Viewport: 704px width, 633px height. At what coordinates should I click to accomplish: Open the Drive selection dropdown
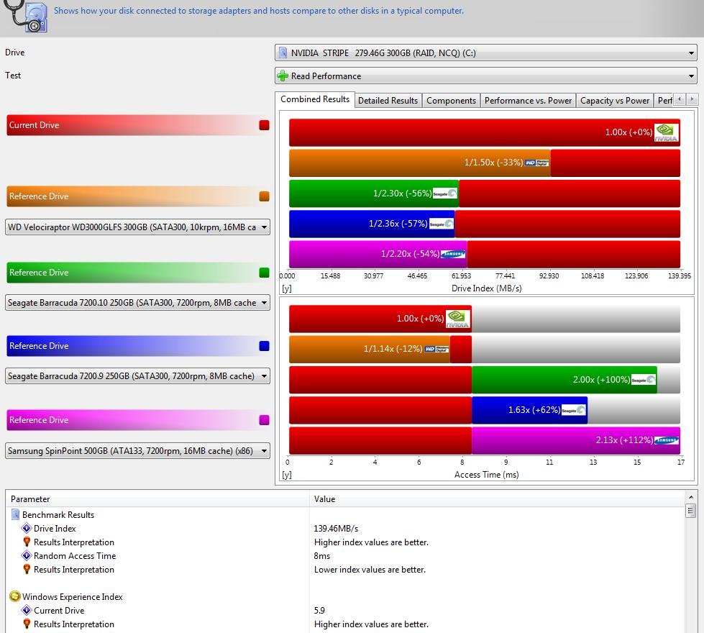[x=486, y=53]
